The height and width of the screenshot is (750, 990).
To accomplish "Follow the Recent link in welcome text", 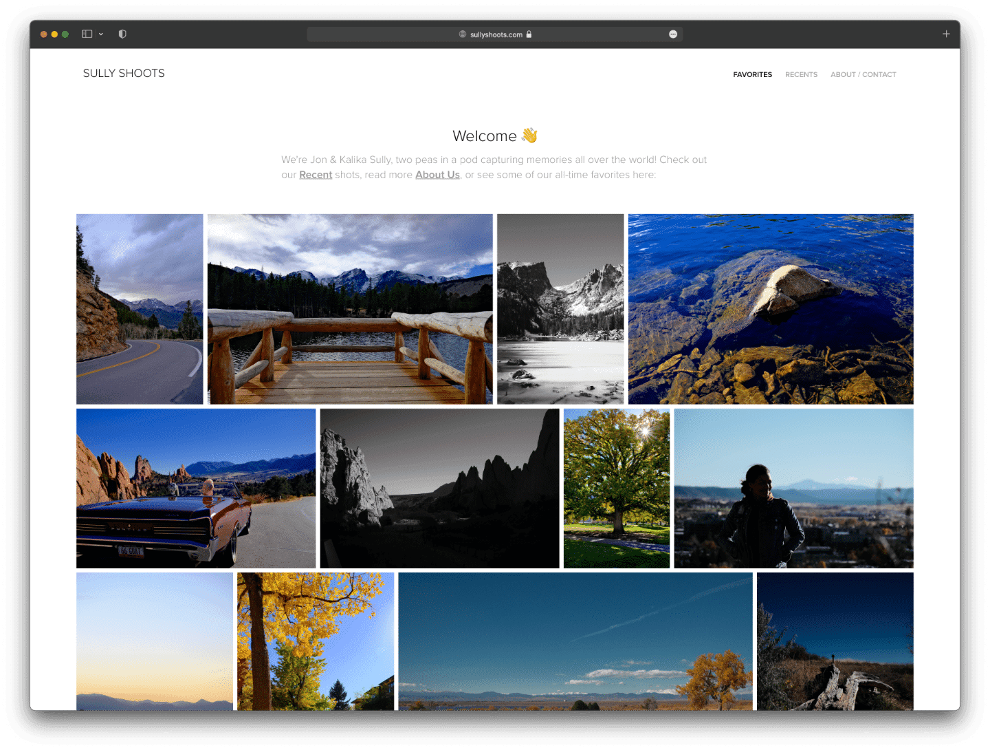I will [316, 175].
